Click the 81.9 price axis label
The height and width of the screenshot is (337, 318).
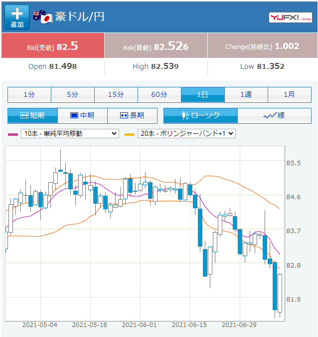click(x=294, y=300)
